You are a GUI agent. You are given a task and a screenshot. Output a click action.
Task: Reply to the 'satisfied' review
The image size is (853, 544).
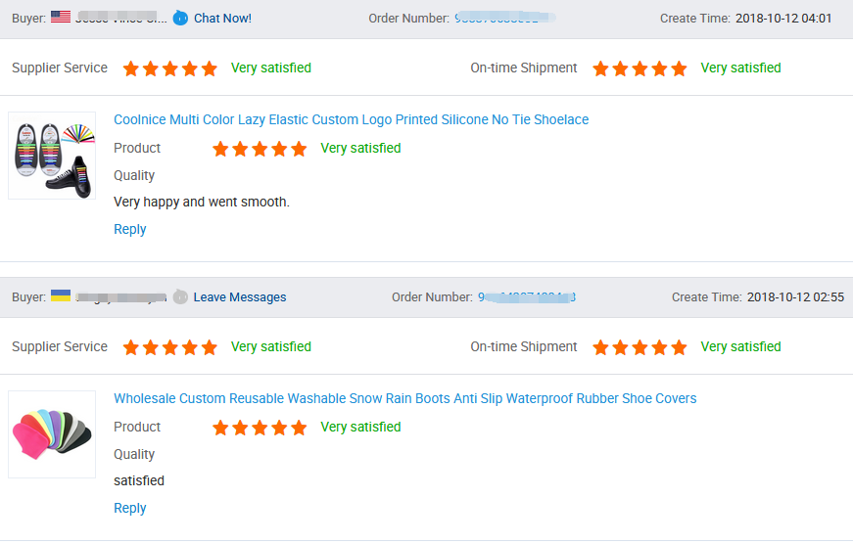[129, 508]
